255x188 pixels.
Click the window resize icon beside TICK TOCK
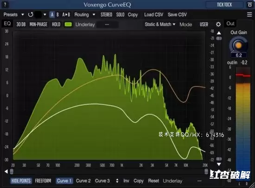click(249, 5)
